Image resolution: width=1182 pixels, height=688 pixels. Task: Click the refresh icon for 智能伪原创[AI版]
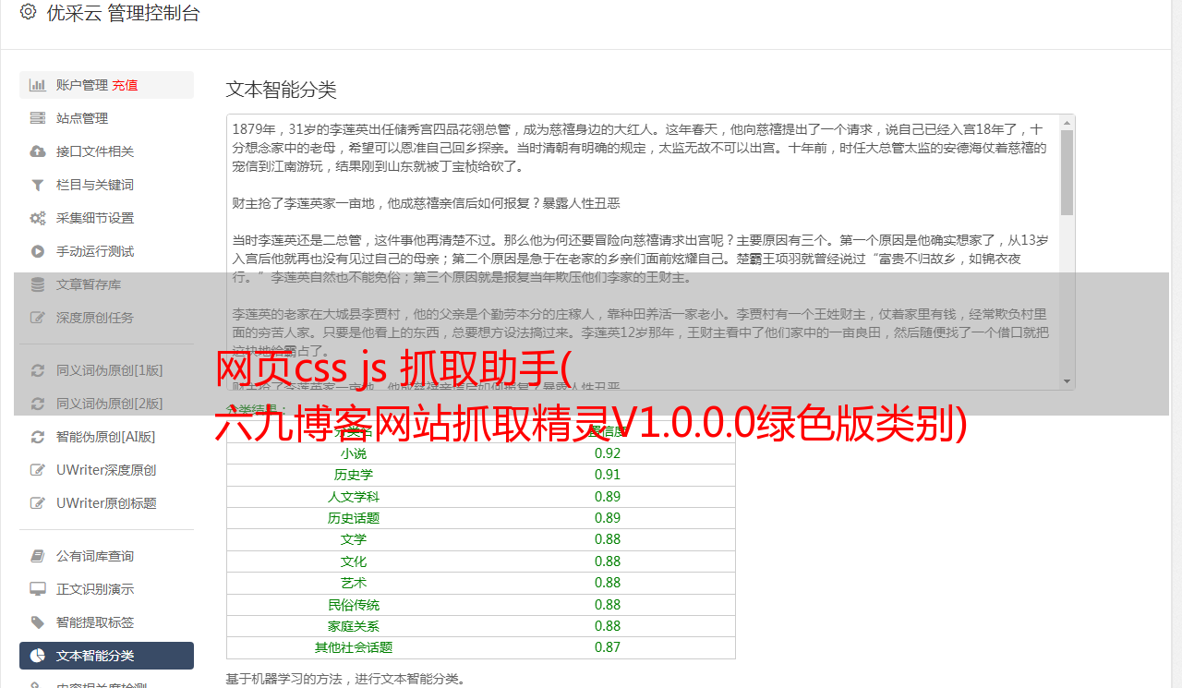point(38,437)
